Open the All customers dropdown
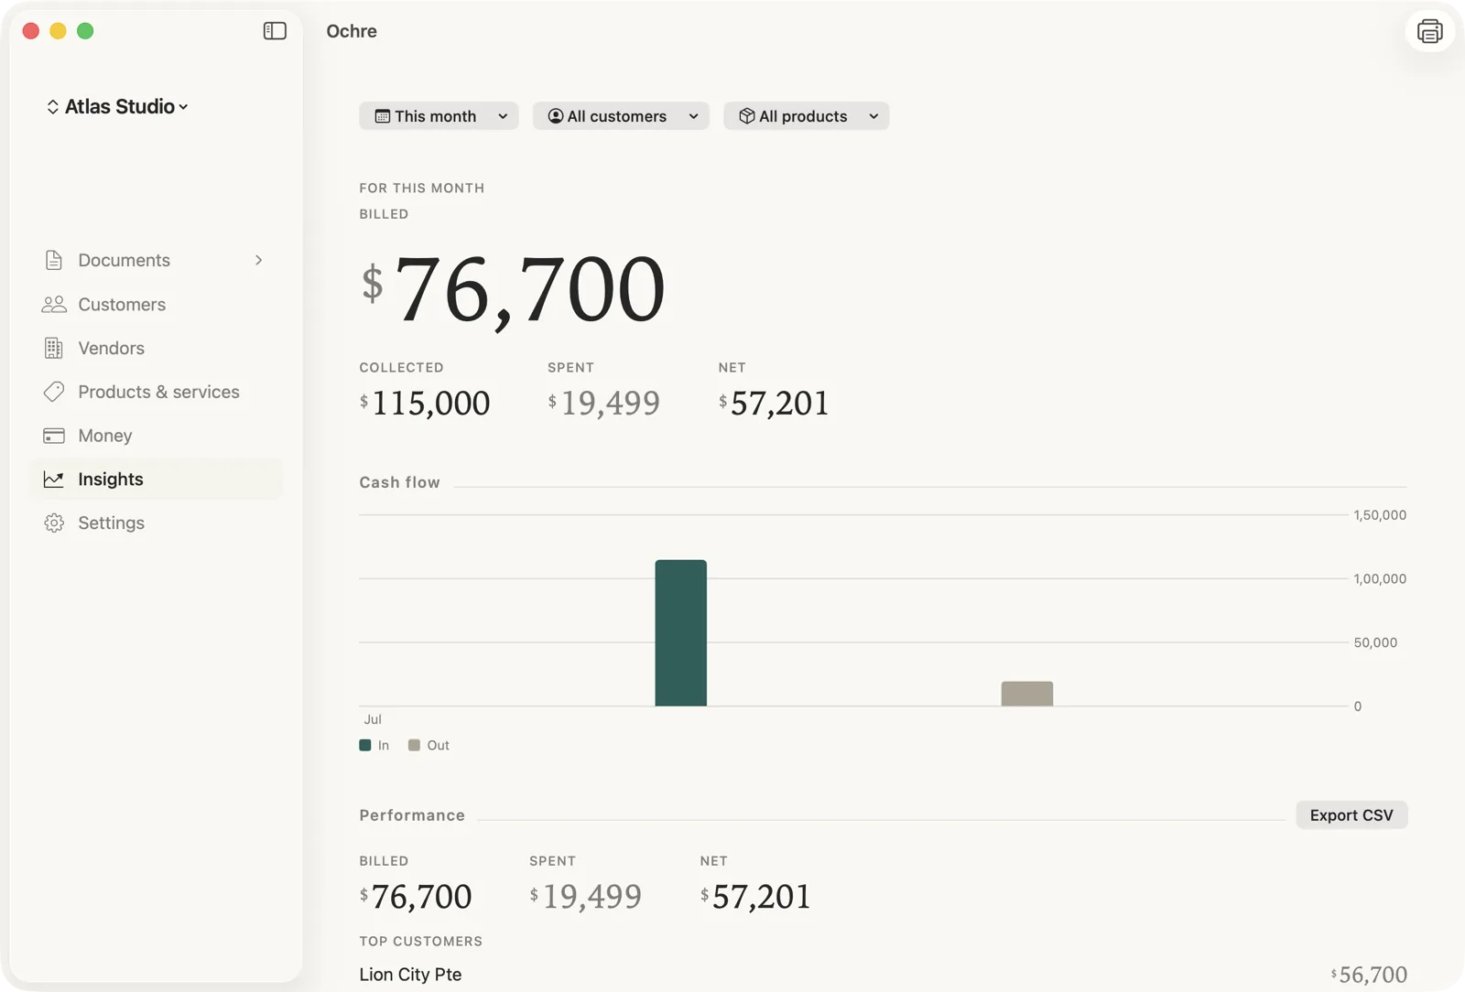Viewport: 1465px width, 992px height. pos(621,116)
